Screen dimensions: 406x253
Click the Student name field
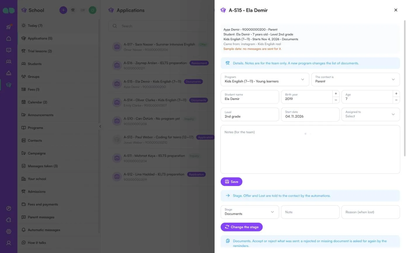pos(250,97)
